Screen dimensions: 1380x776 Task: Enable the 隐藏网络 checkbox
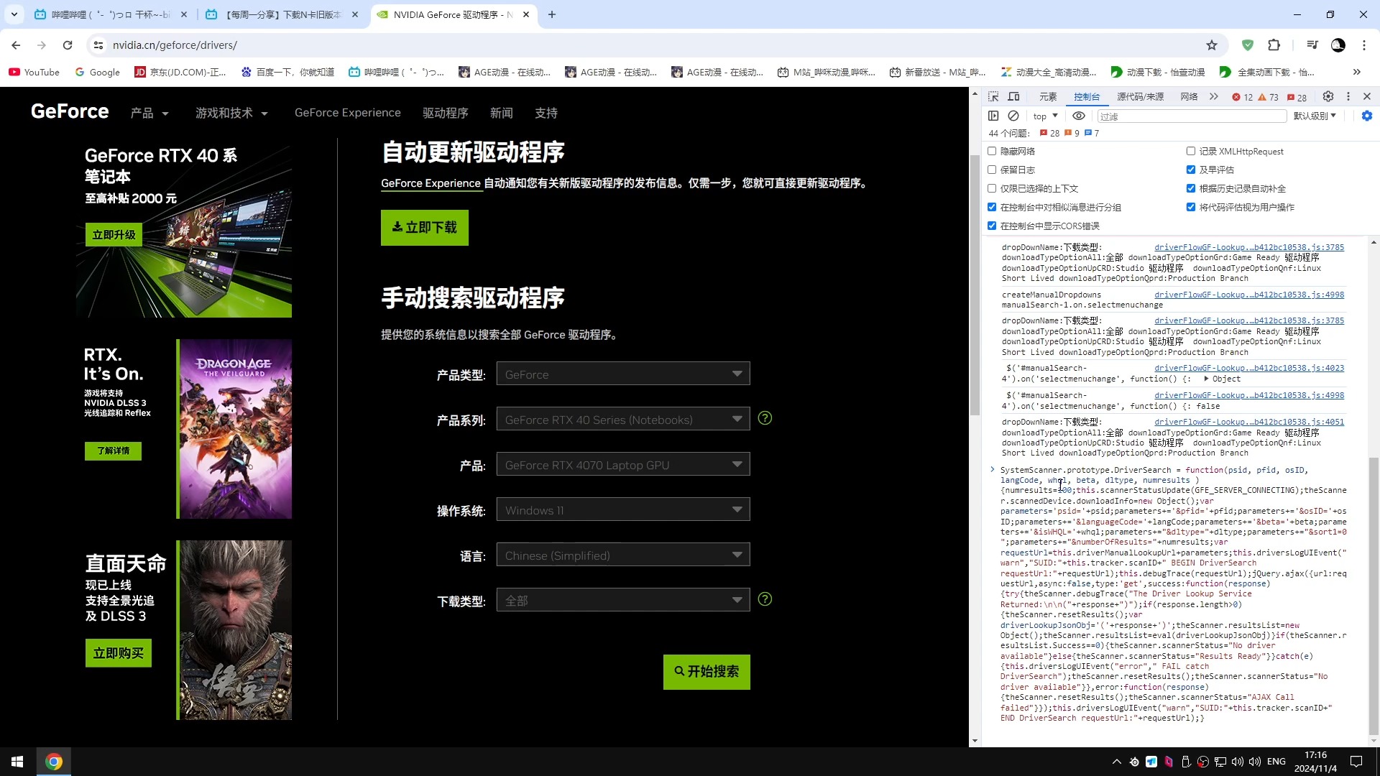pos(992,151)
